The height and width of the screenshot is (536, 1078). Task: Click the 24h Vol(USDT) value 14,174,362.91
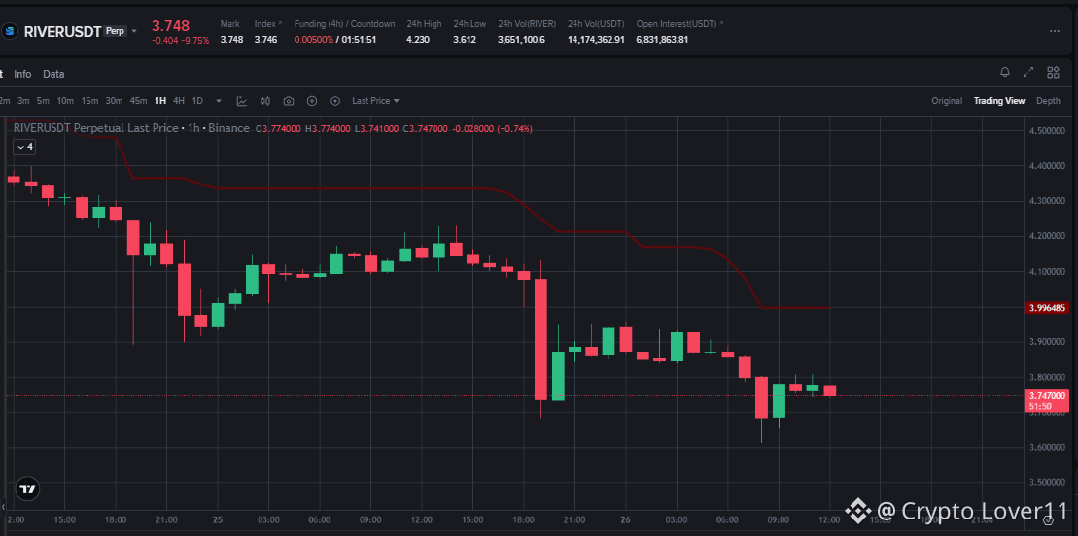tap(596, 39)
